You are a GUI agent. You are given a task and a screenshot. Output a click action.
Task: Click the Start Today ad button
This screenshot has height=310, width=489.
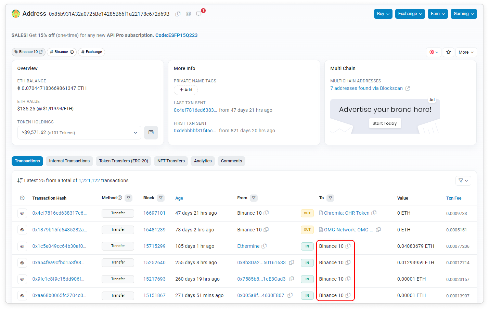[385, 123]
